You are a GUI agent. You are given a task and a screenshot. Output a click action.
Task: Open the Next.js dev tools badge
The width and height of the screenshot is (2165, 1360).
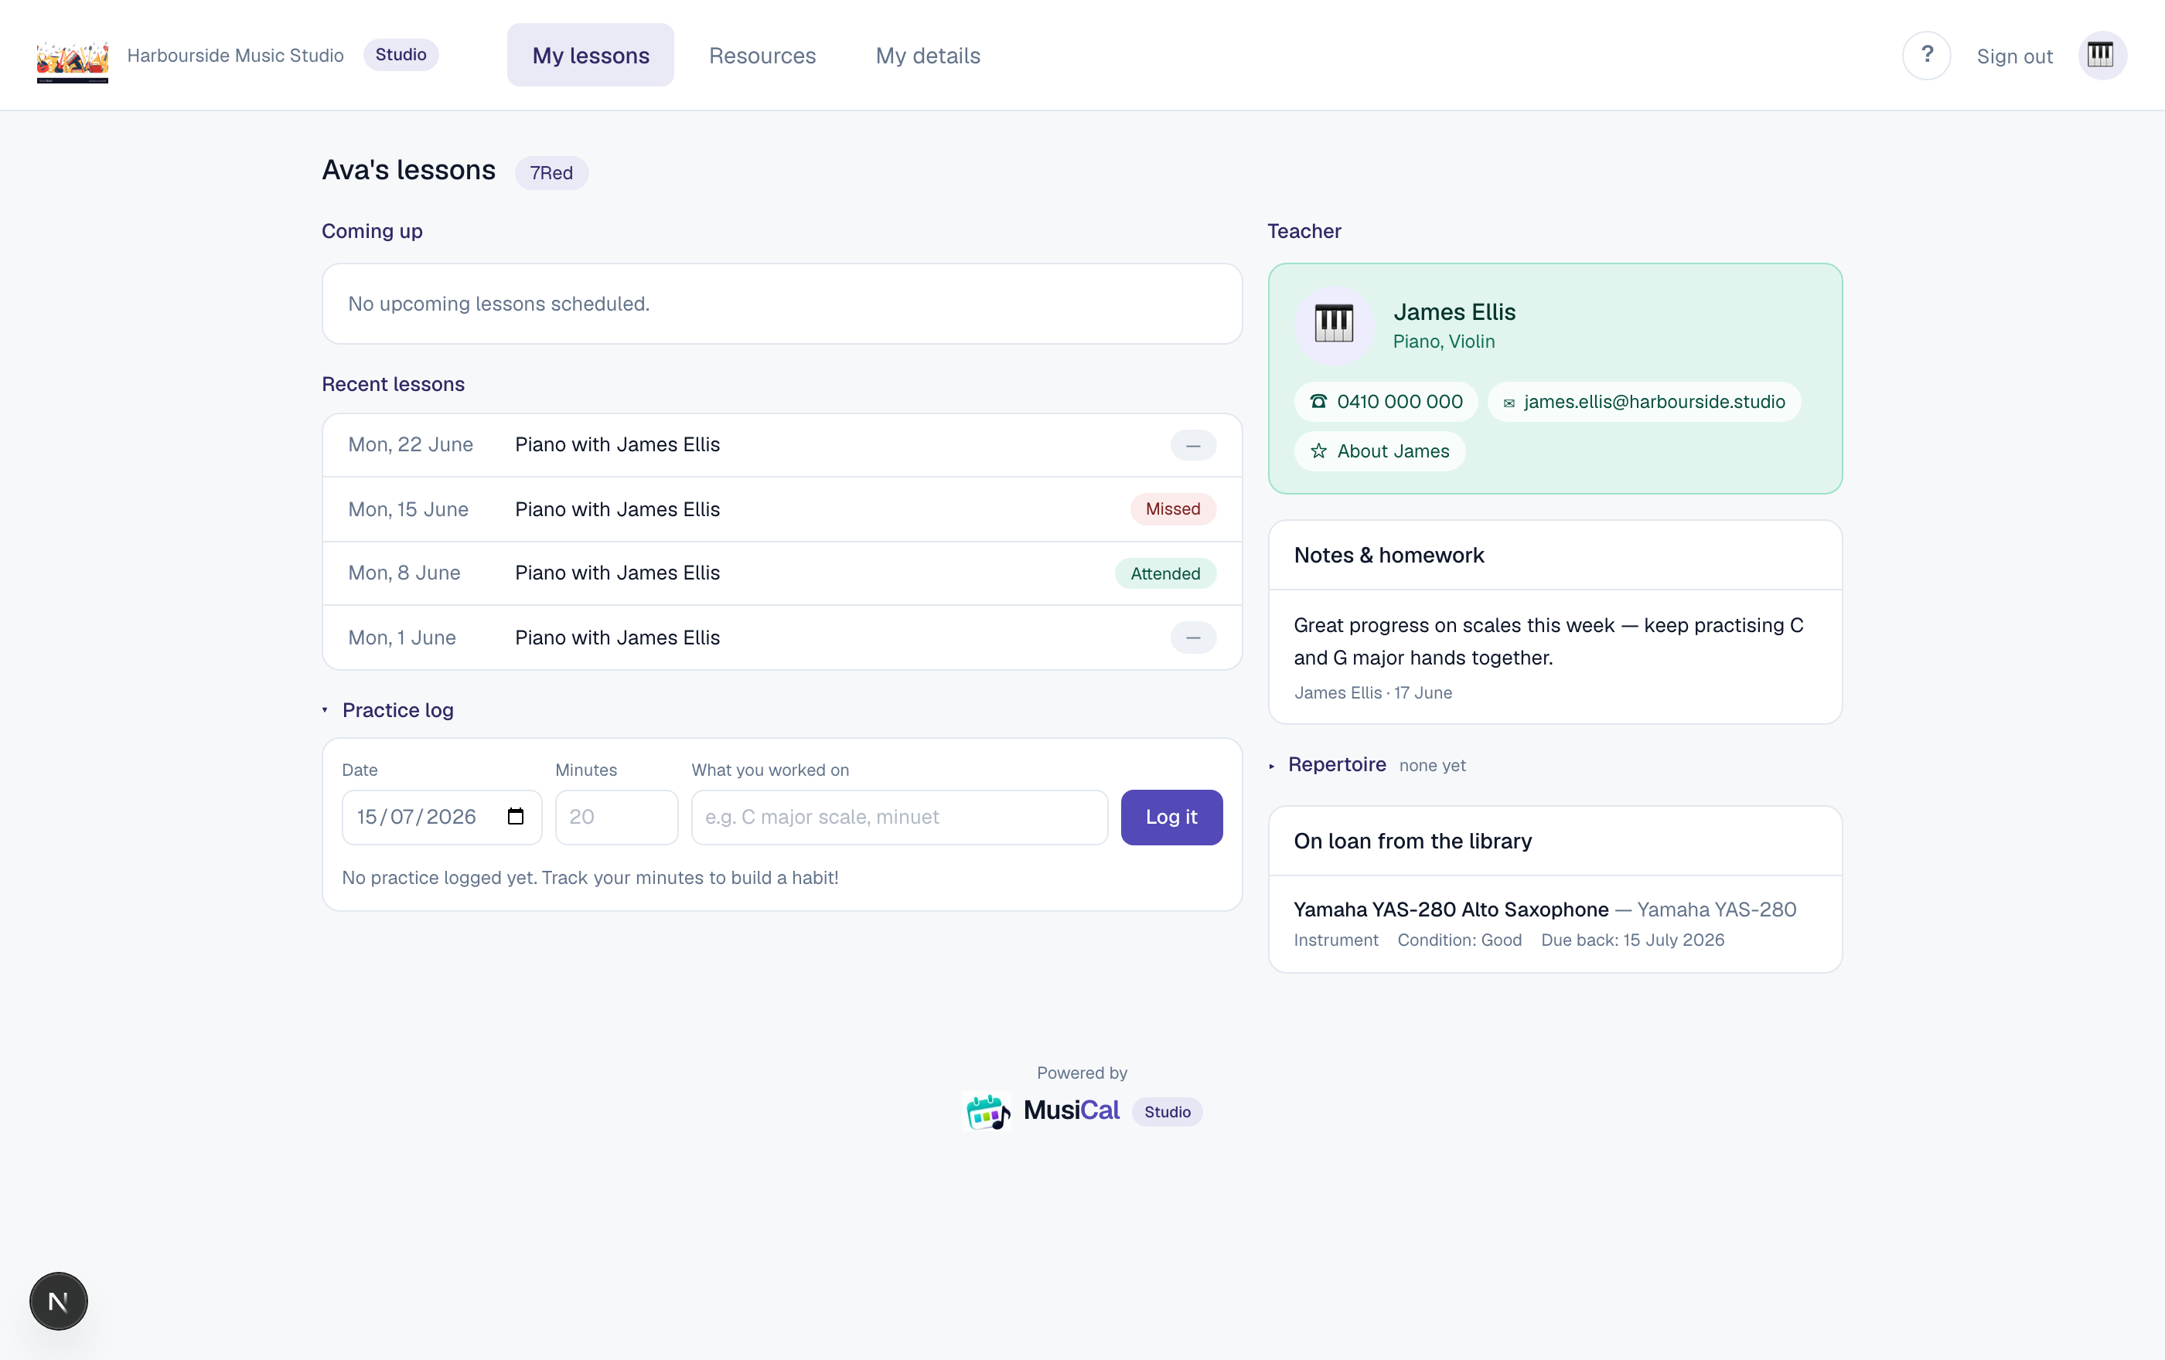59,1300
